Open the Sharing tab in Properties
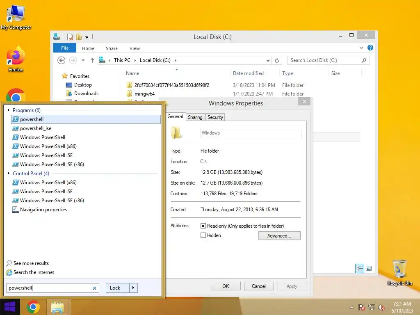The image size is (420, 315). [x=195, y=117]
